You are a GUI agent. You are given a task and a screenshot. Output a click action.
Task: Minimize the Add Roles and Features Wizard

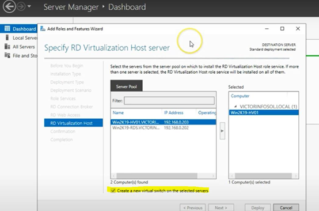pyautogui.click(x=267, y=29)
